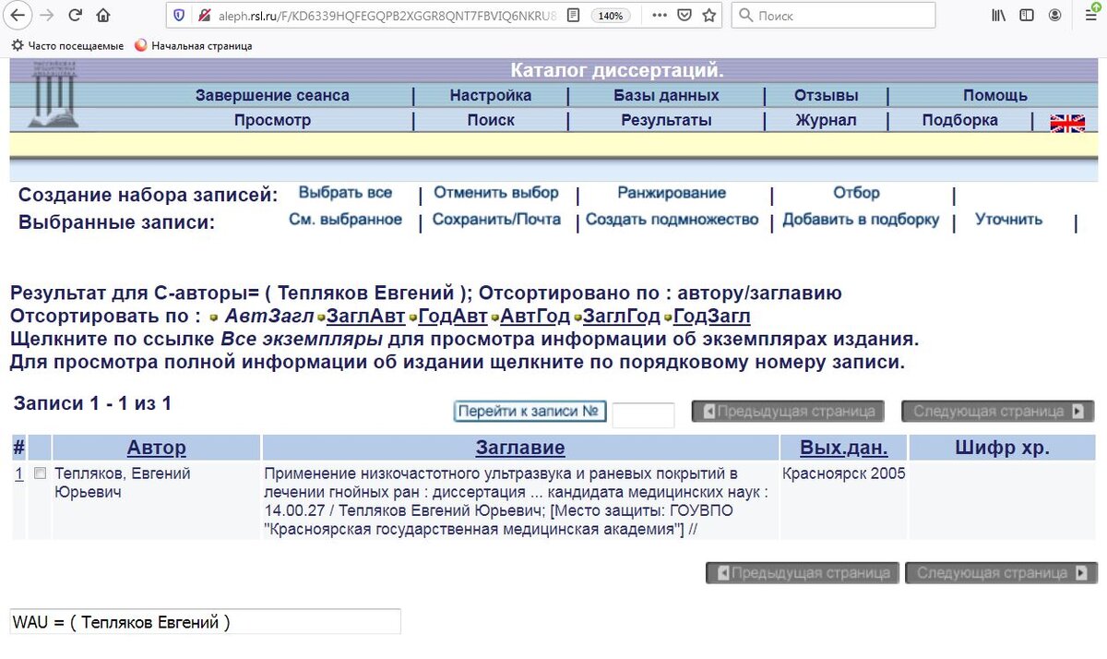The width and height of the screenshot is (1107, 659).
Task: Open Помощь menu item
Action: coord(995,95)
